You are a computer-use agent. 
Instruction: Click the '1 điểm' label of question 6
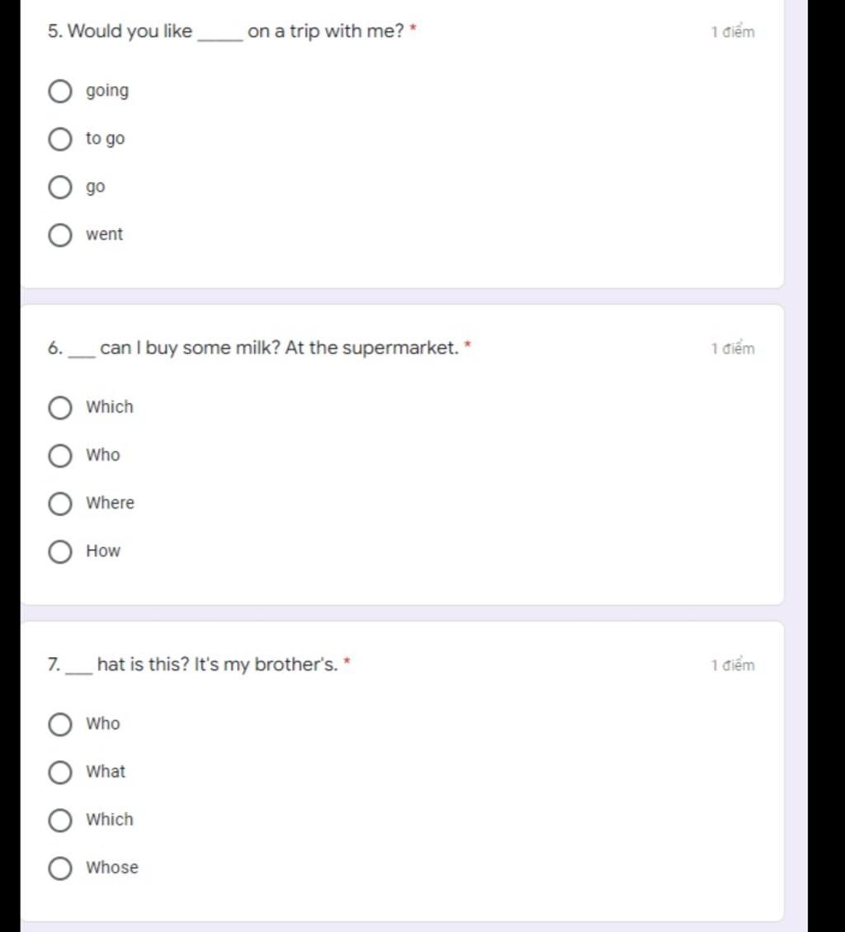tap(733, 348)
